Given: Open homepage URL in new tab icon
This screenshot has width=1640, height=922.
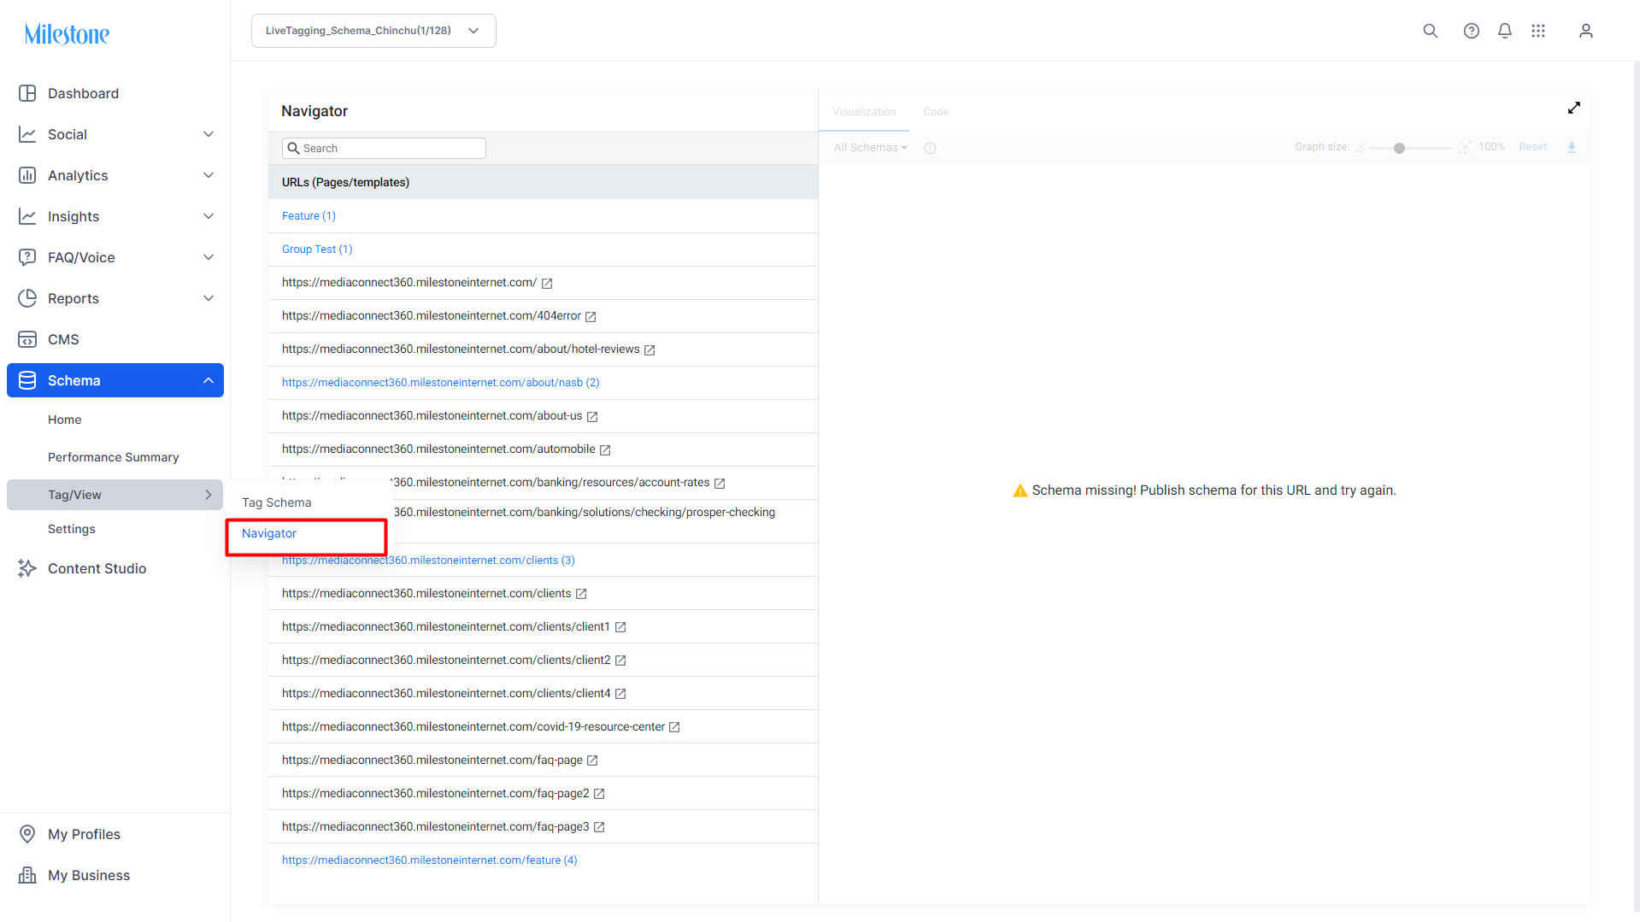Looking at the screenshot, I should pyautogui.click(x=547, y=284).
